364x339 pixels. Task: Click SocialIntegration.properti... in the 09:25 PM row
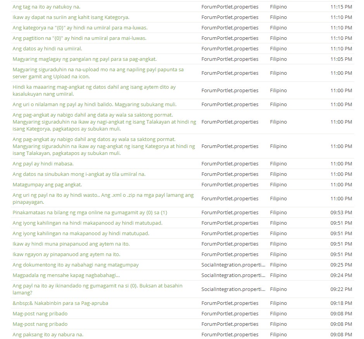point(233,265)
